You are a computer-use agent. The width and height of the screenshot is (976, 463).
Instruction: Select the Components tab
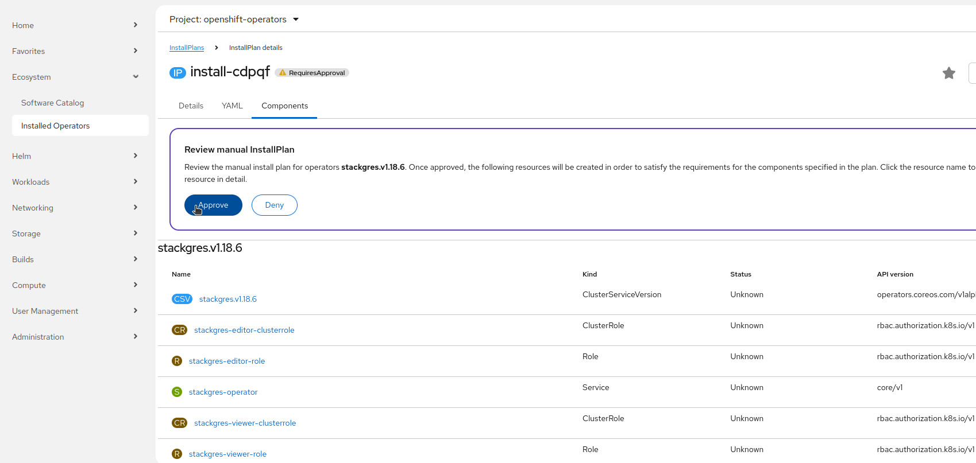[x=284, y=106]
